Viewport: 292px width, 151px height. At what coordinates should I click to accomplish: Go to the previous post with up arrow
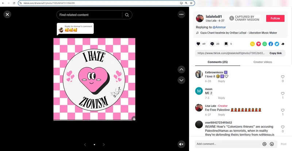pos(181,69)
